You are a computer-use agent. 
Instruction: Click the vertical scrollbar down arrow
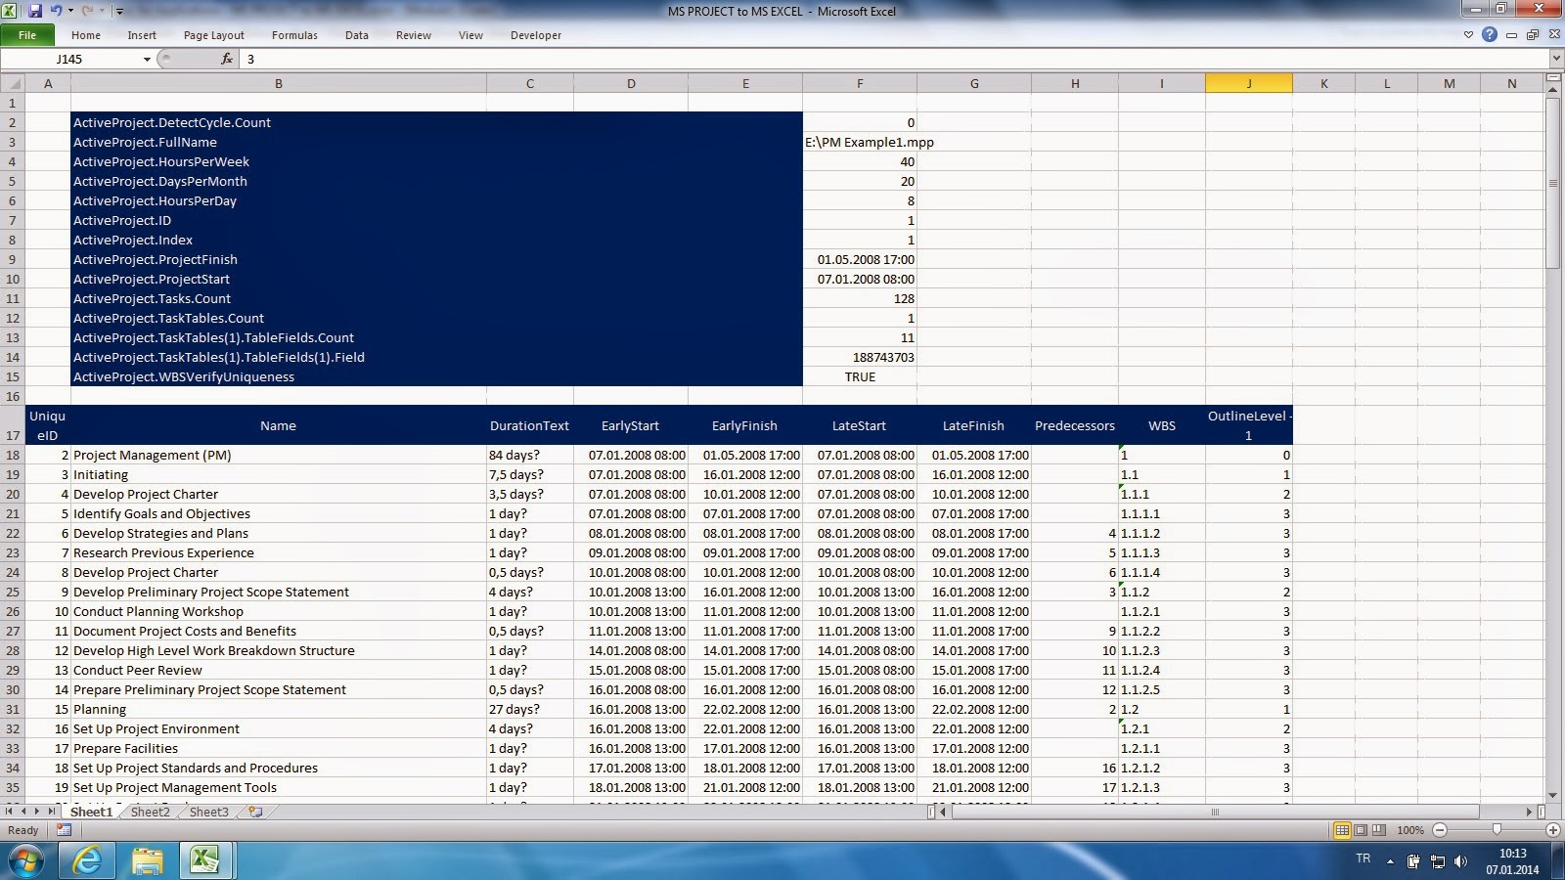[x=1554, y=796]
